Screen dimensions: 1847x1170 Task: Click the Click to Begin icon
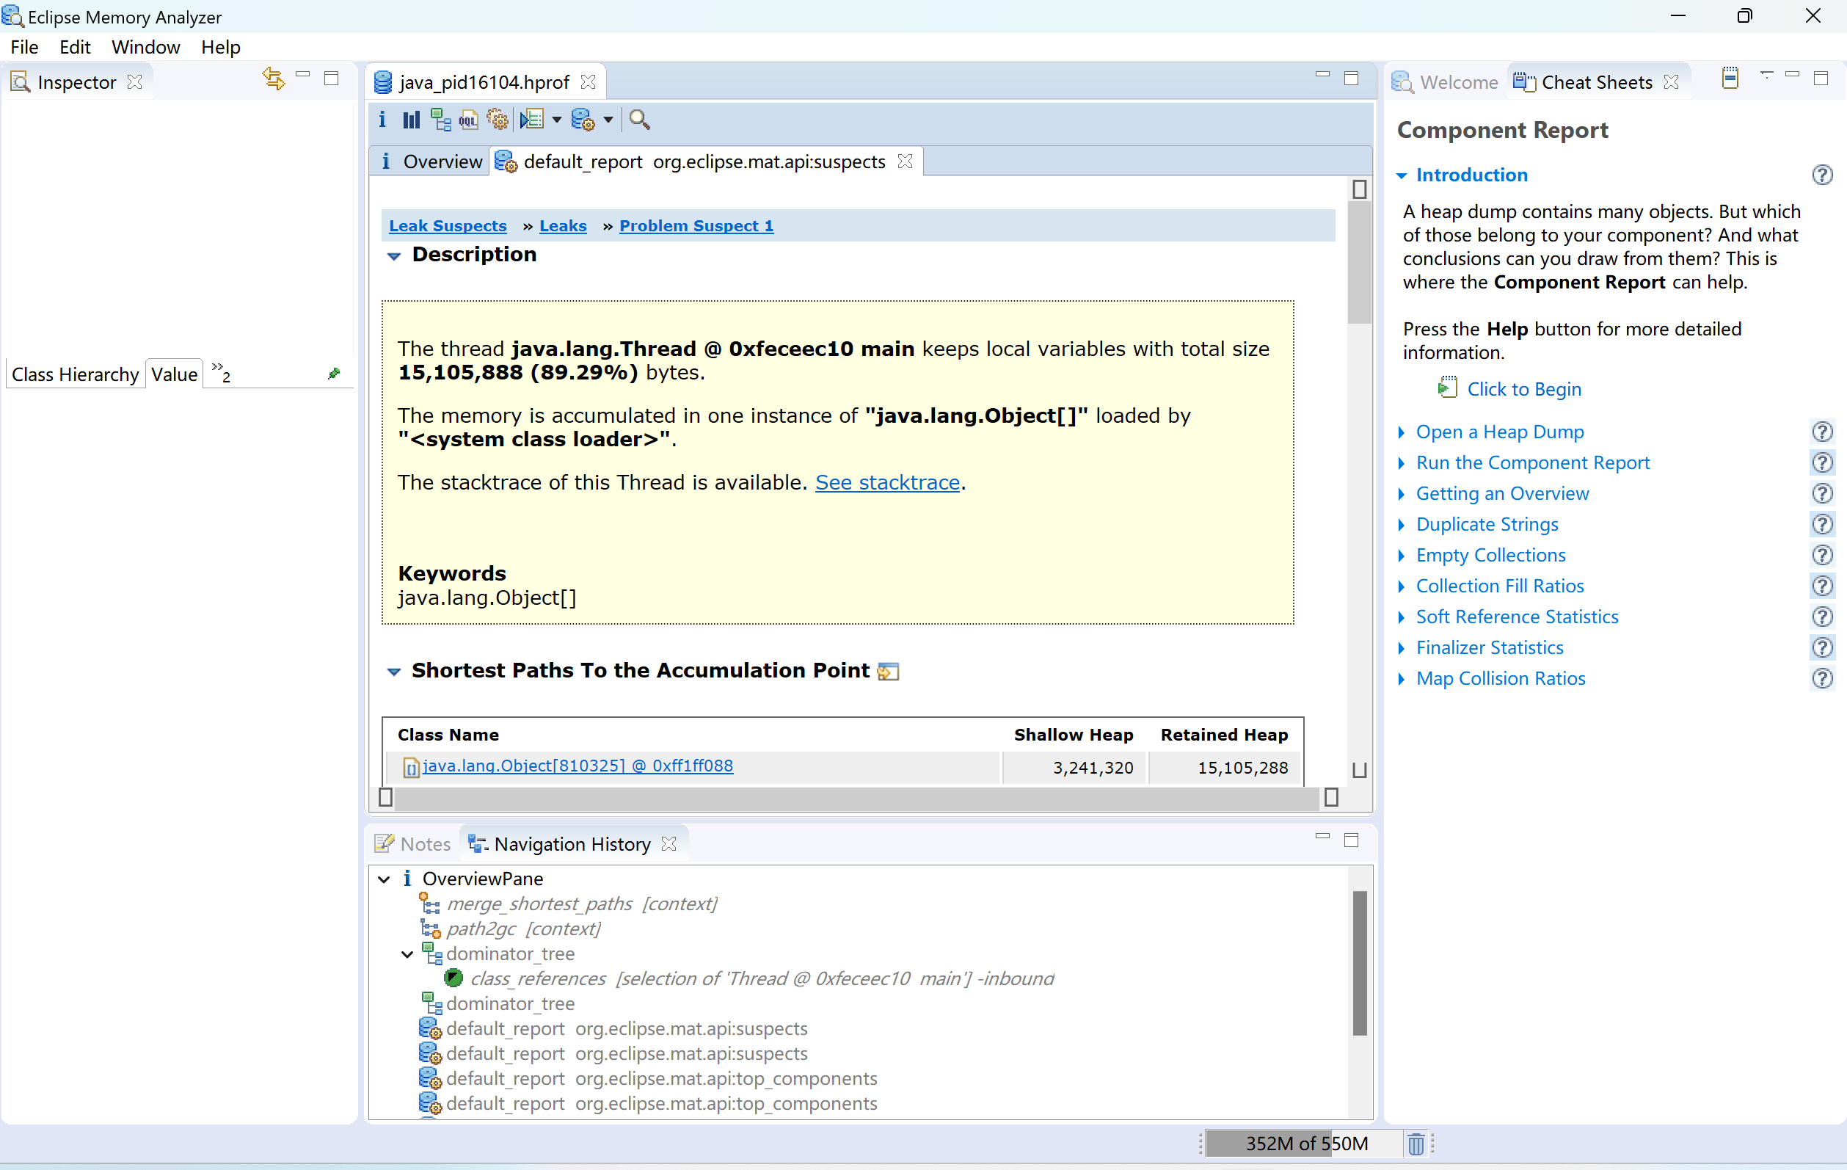point(1446,388)
